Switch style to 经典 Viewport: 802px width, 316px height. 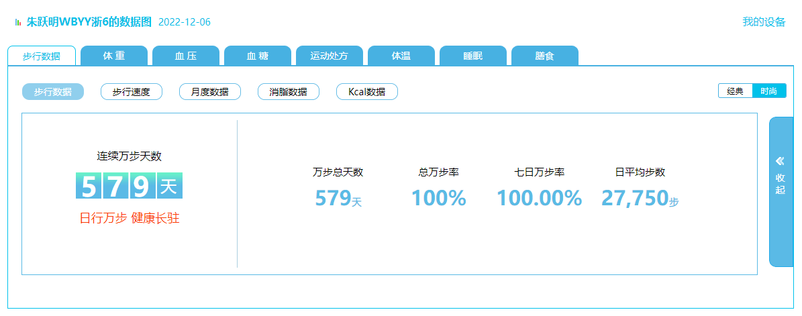tap(736, 91)
